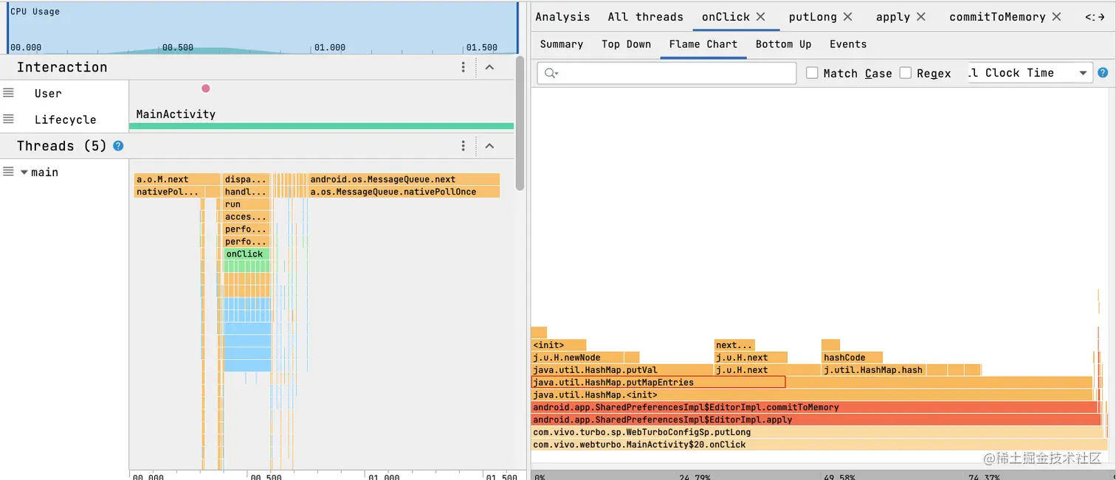Select the onClick analysis tab
Viewport: 1116px width, 480px height.
click(x=726, y=17)
